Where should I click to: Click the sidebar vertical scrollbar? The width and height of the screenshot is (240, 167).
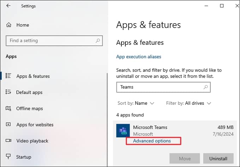pos(107,120)
